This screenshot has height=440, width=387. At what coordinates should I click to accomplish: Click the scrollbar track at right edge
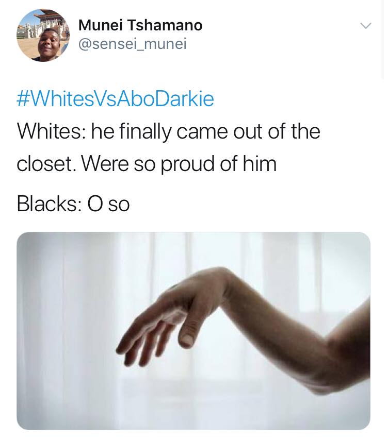click(x=383, y=39)
